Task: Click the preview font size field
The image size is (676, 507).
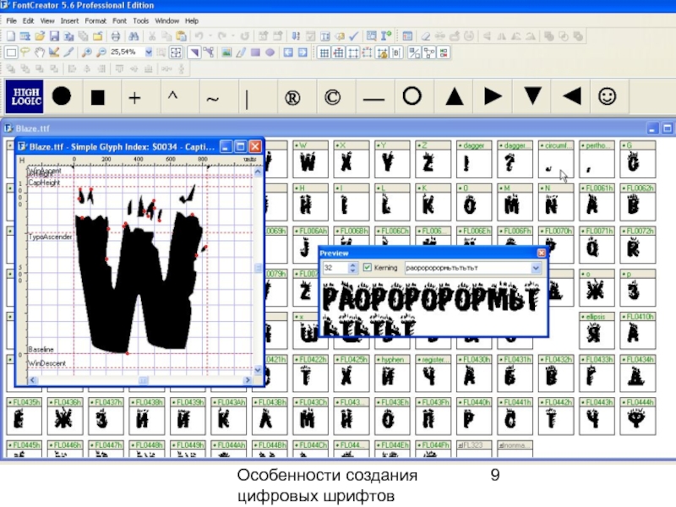Action: click(x=334, y=268)
